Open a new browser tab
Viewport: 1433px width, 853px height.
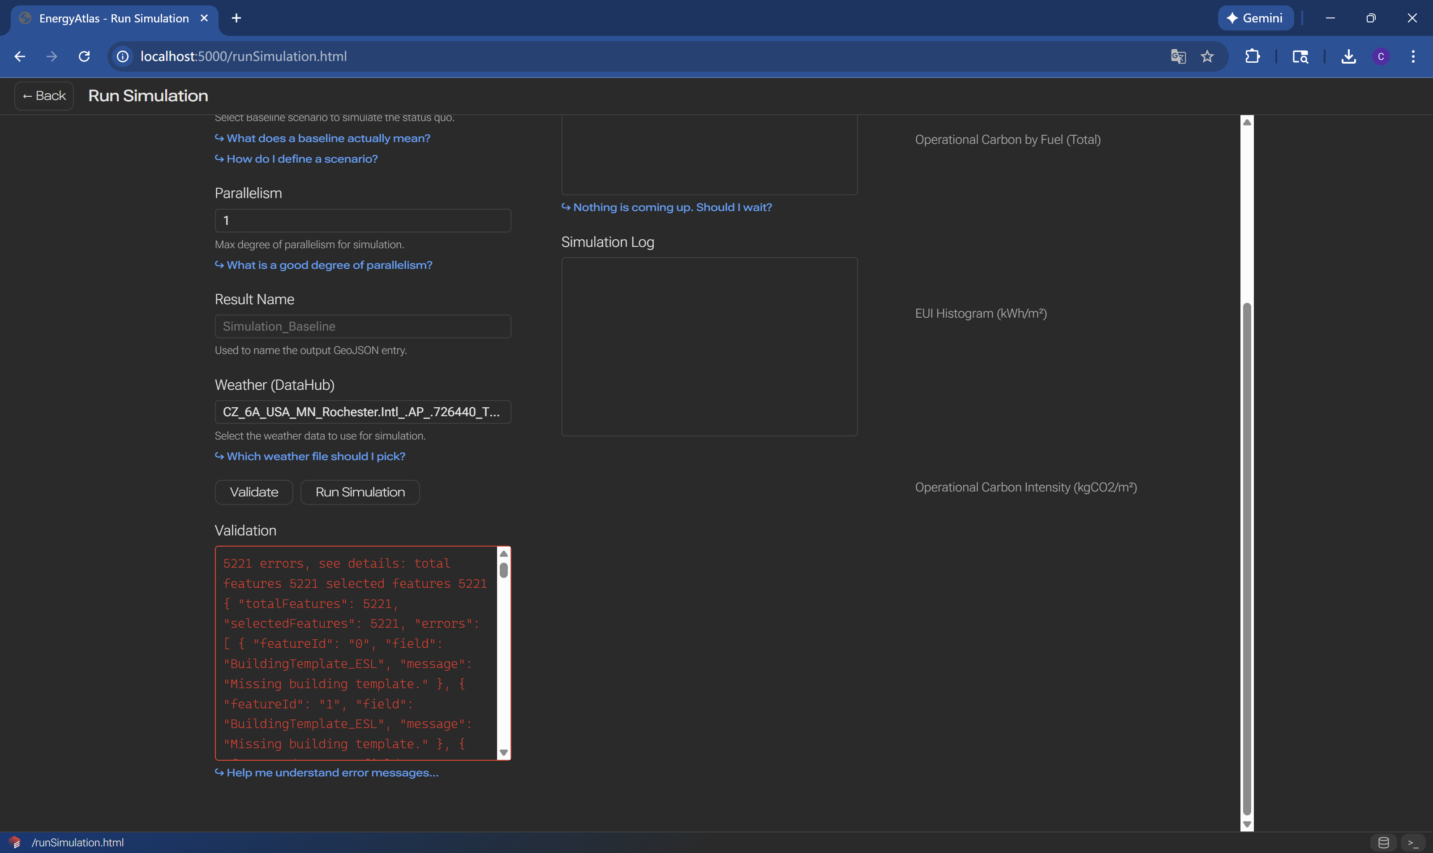(236, 18)
